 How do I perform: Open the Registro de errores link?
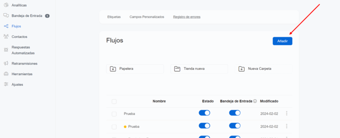pos(187,17)
